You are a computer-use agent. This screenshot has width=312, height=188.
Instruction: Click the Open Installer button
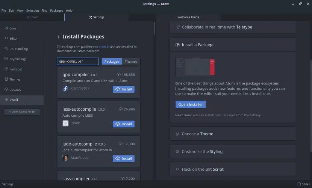pos(191,105)
